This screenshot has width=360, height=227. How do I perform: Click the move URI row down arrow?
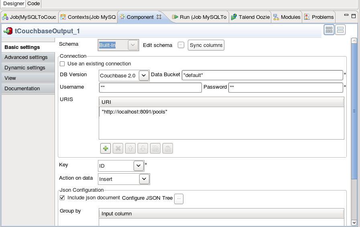[x=143, y=148]
